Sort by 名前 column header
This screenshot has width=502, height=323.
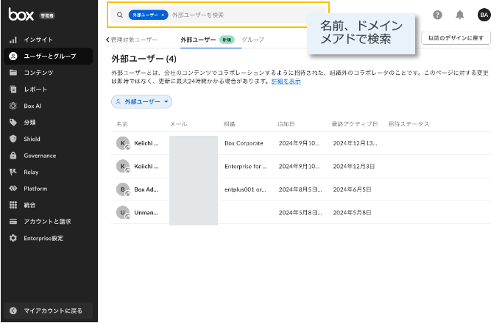click(x=121, y=124)
